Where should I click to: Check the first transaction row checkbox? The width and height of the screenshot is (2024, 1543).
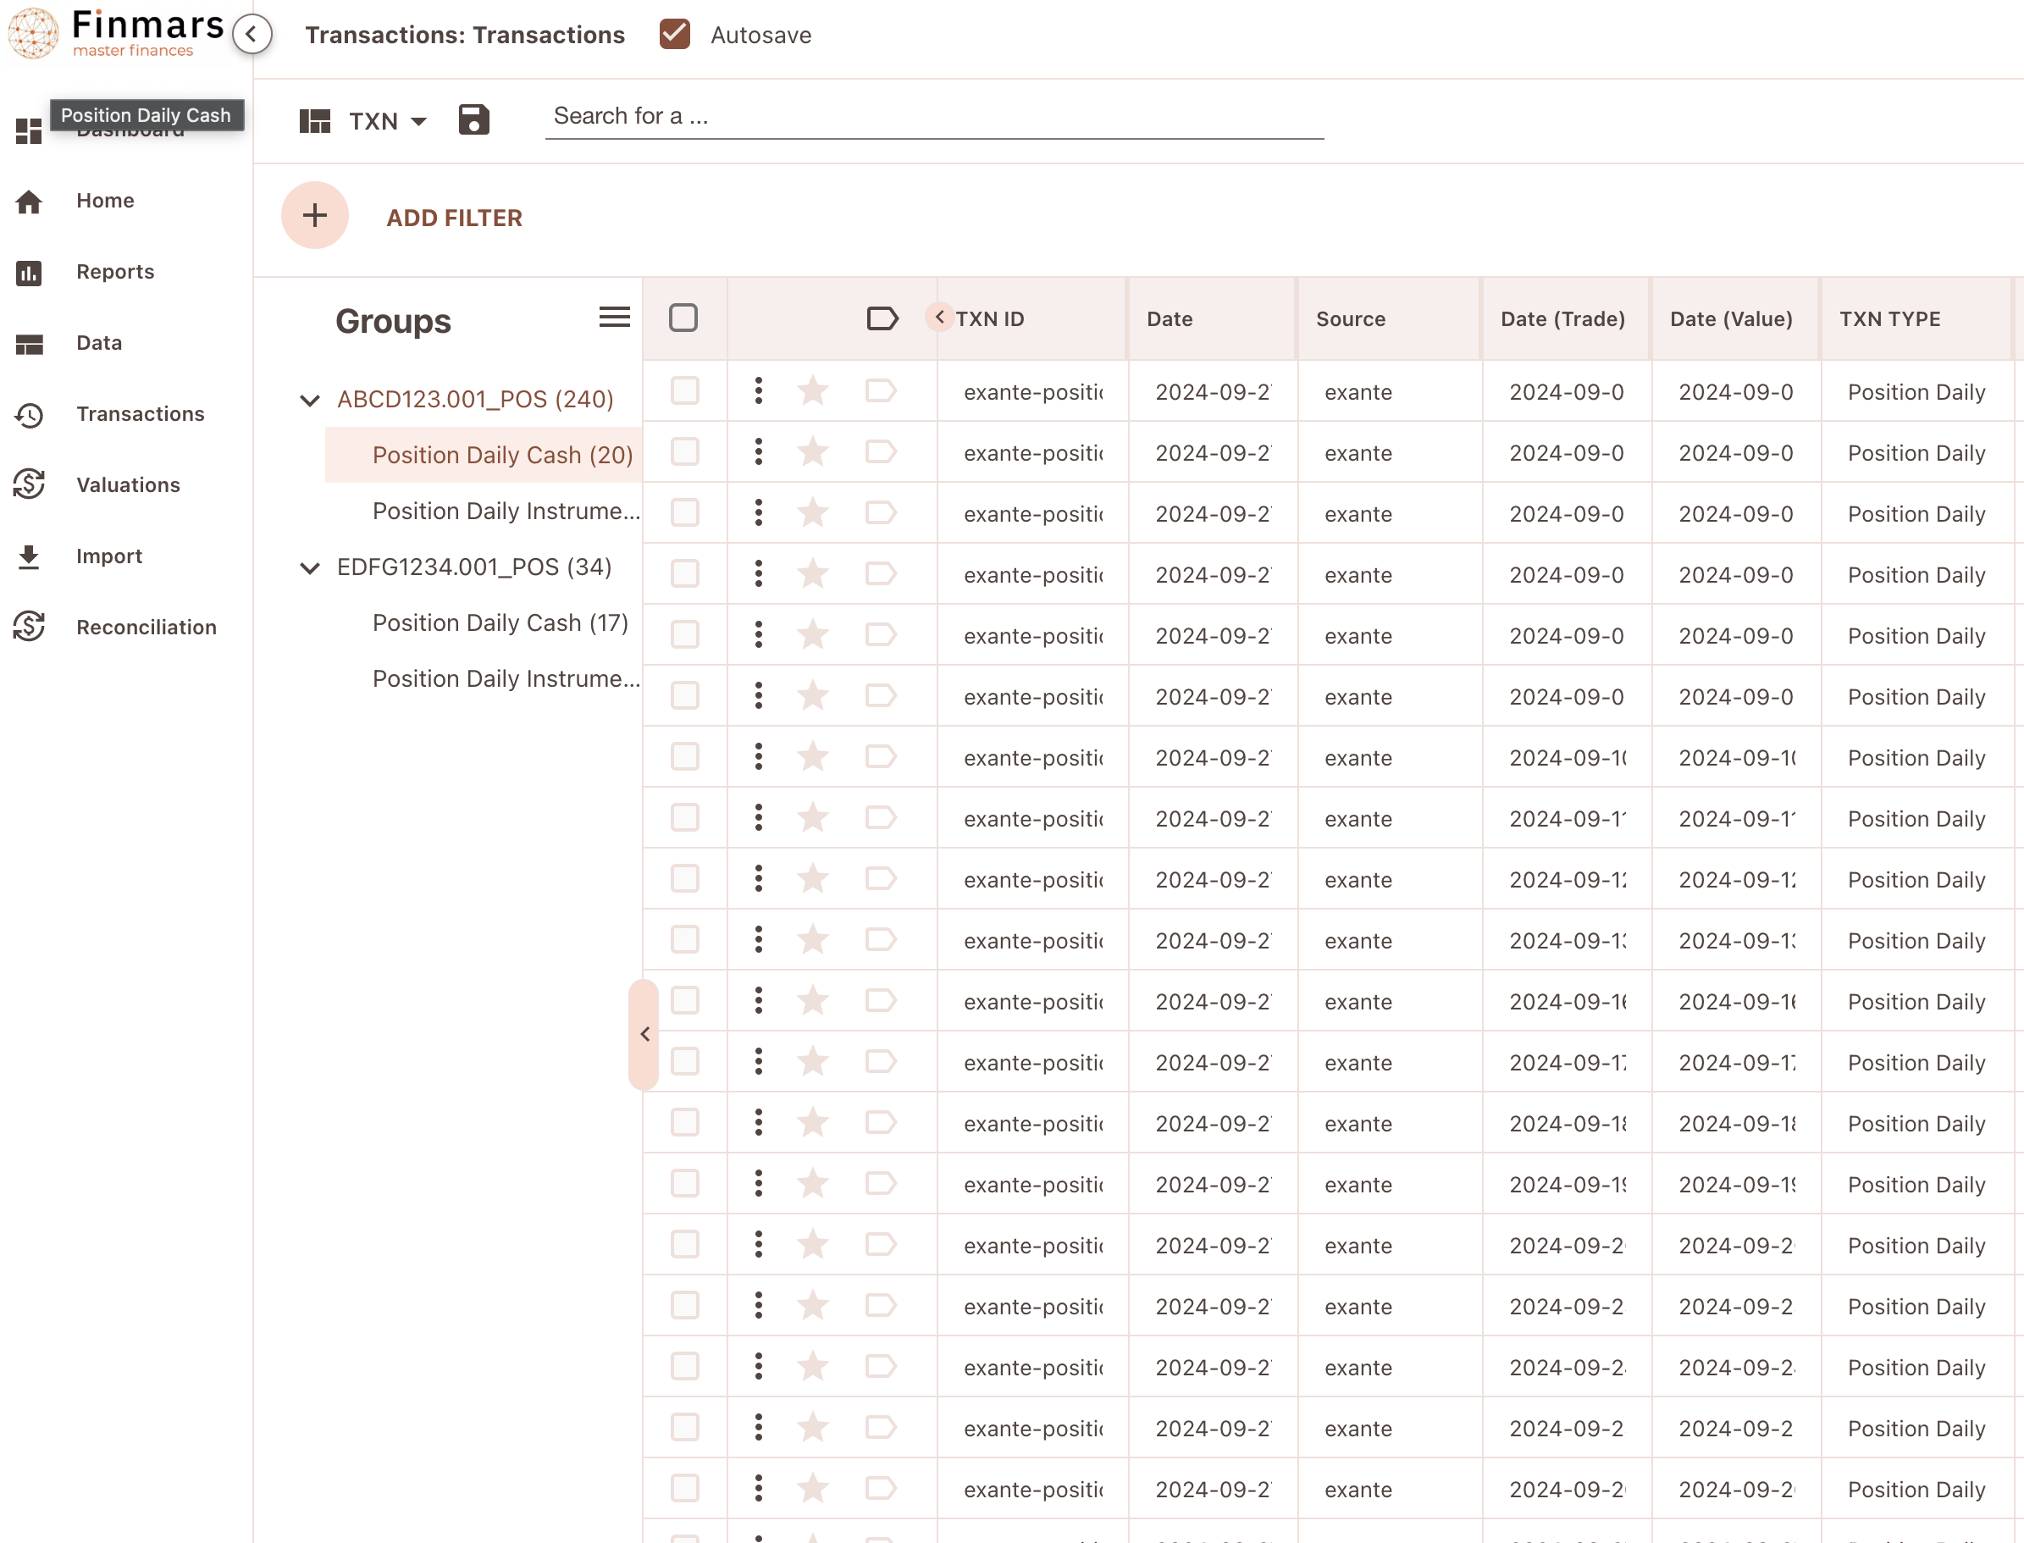click(684, 390)
